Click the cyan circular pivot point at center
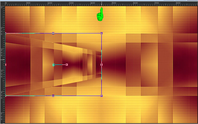 (53, 64)
